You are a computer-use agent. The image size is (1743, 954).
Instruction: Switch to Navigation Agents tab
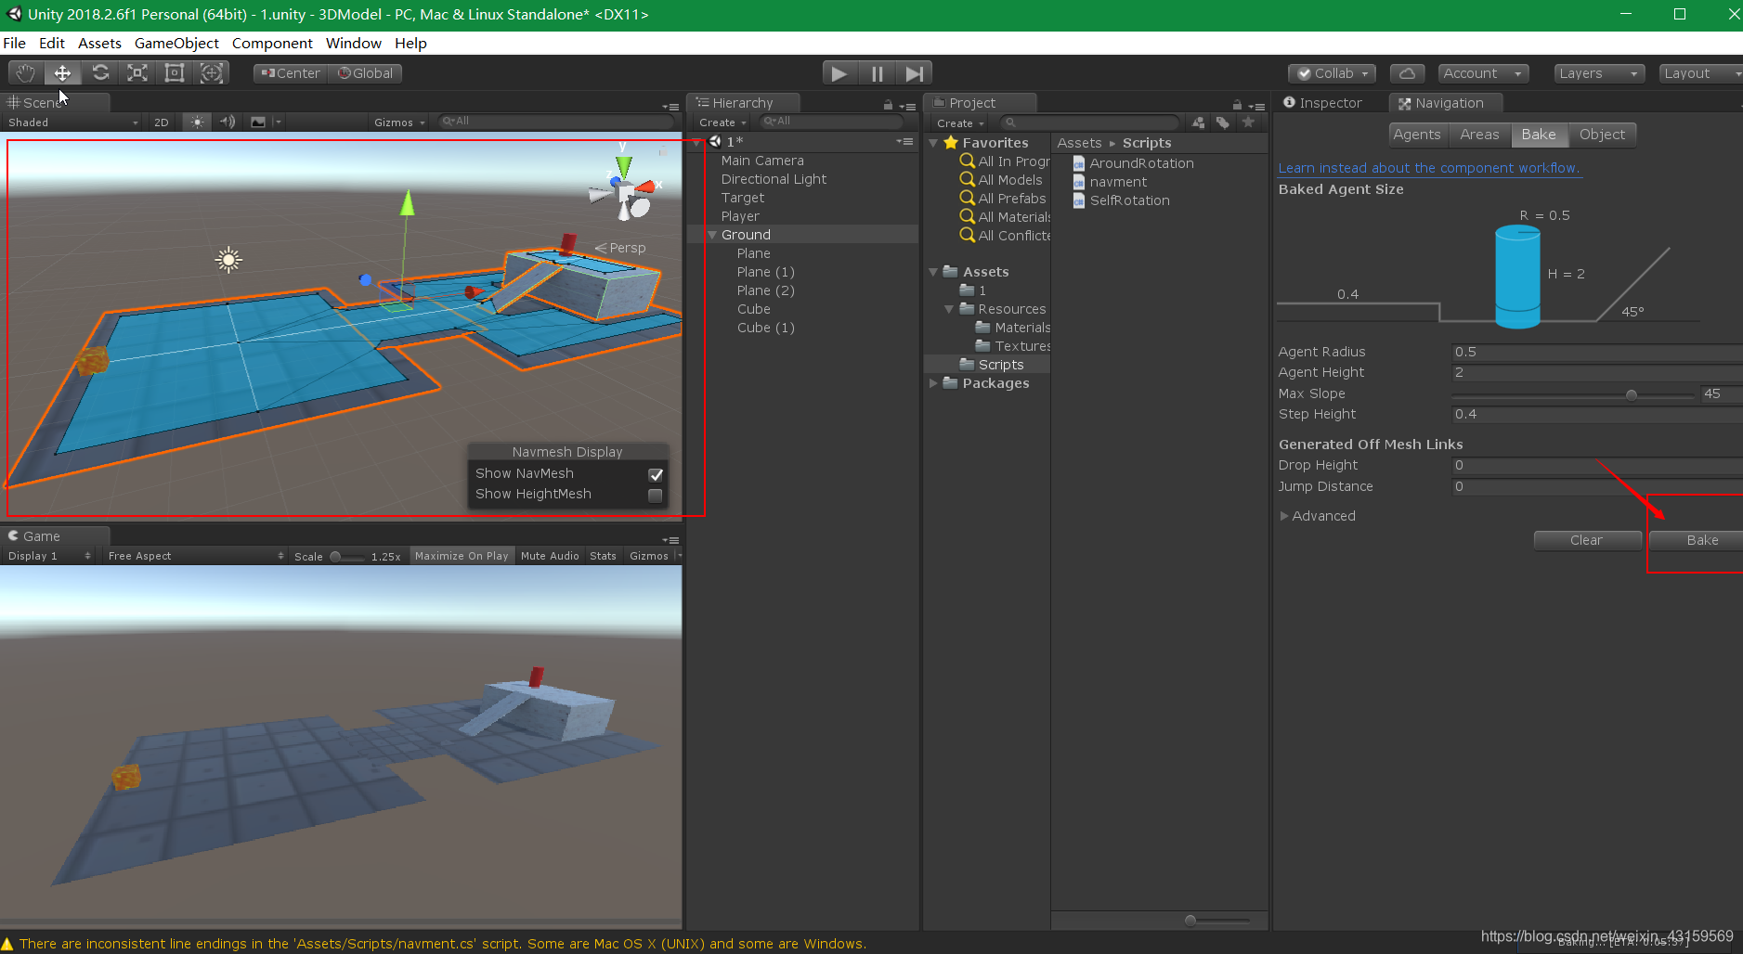1417,135
